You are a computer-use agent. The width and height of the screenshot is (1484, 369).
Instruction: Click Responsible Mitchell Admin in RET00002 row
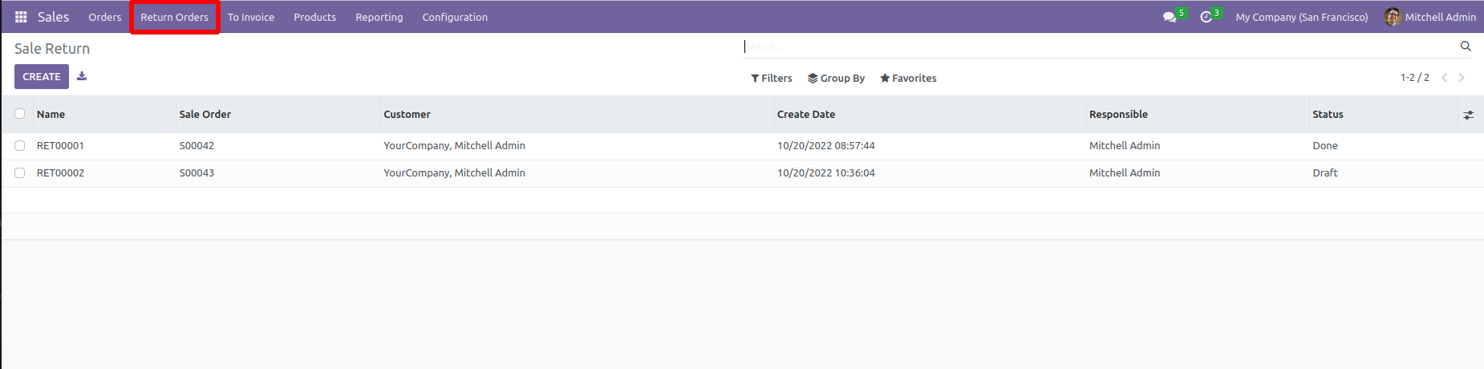(x=1125, y=173)
